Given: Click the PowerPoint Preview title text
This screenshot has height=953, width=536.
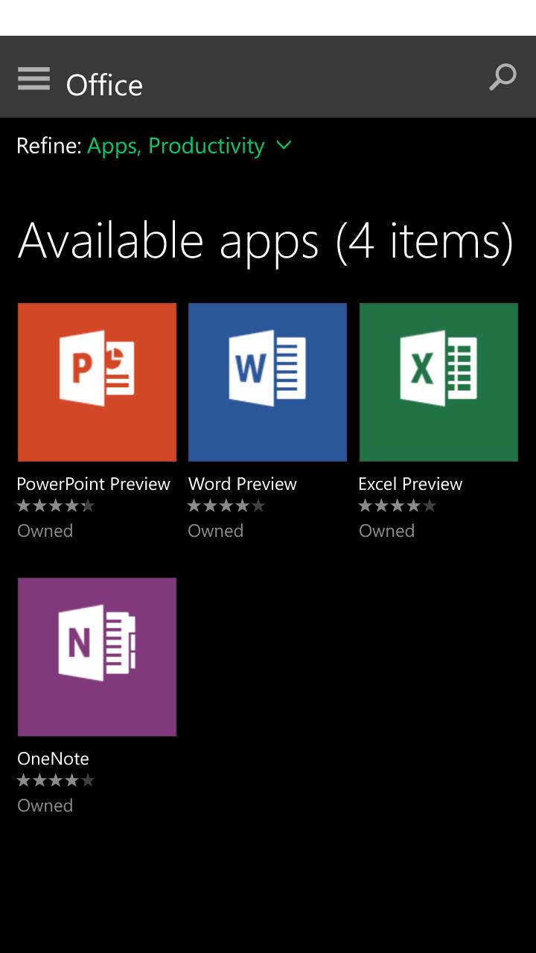Looking at the screenshot, I should point(94,484).
